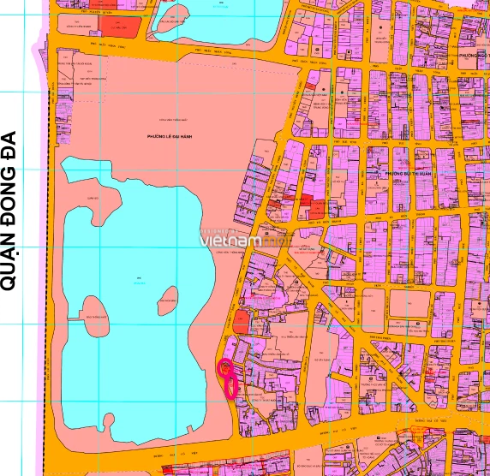
Task: Click the small oval island in the lake
Action: [168, 300]
